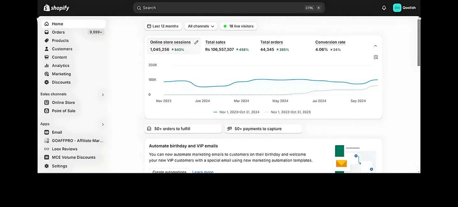Open Loox Reviews app link
Image resolution: width=458 pixels, height=207 pixels.
(73, 149)
